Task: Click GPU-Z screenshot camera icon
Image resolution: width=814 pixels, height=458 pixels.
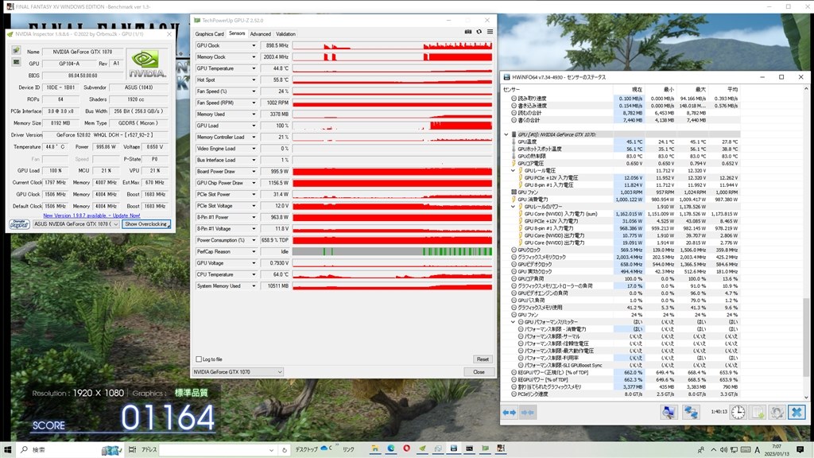Action: click(467, 32)
